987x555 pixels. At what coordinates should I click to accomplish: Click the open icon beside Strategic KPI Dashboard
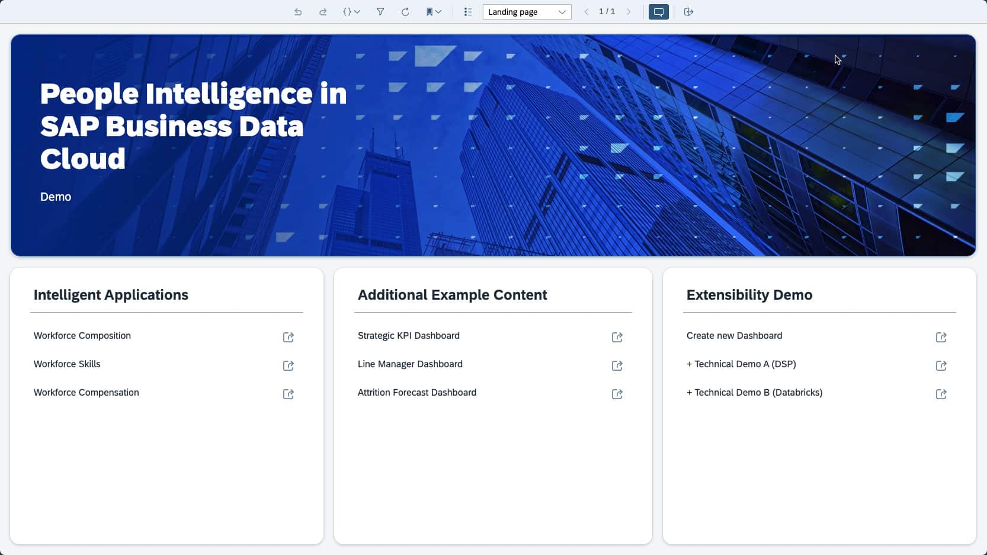click(x=617, y=337)
